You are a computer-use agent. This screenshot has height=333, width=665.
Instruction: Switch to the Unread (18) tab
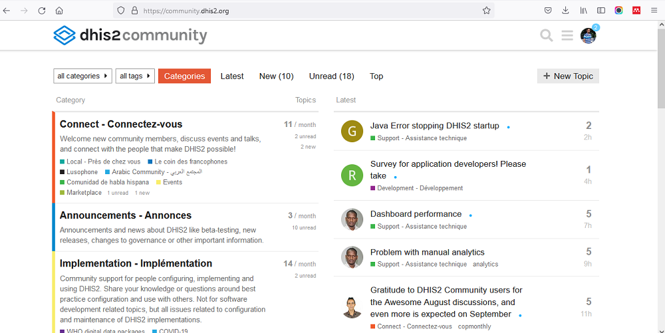pyautogui.click(x=332, y=76)
